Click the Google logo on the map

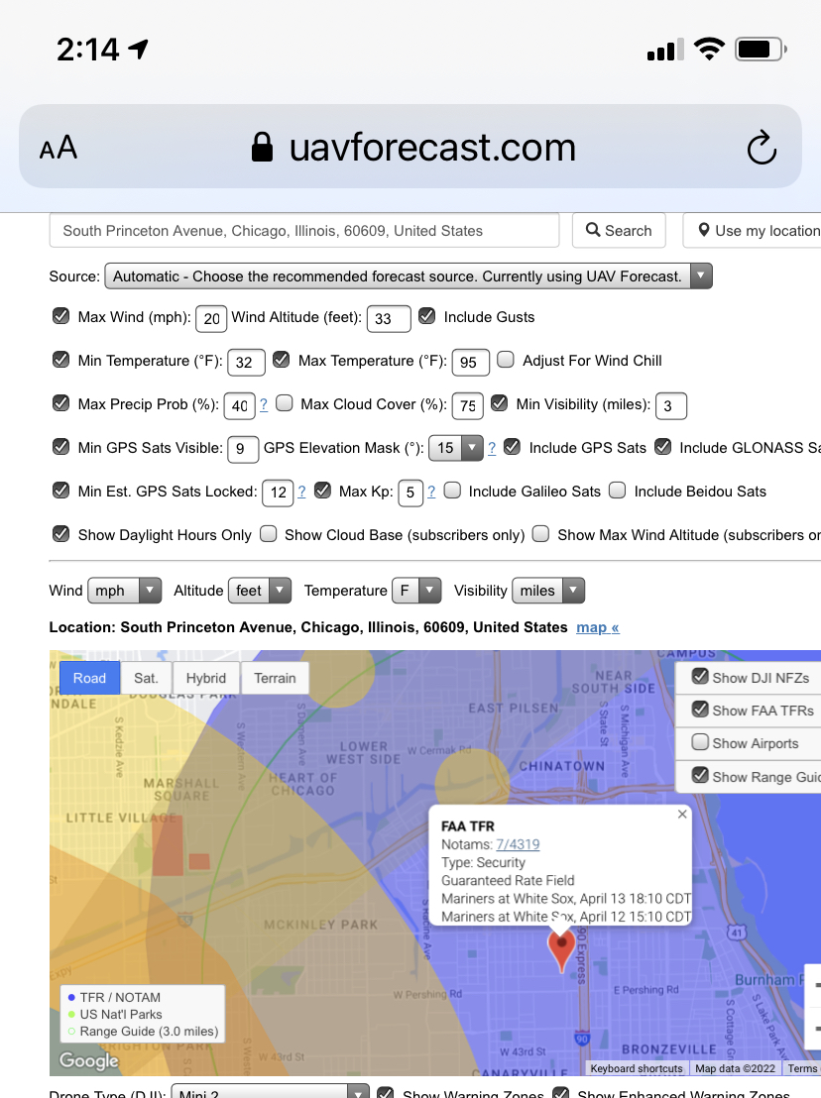point(89,1060)
